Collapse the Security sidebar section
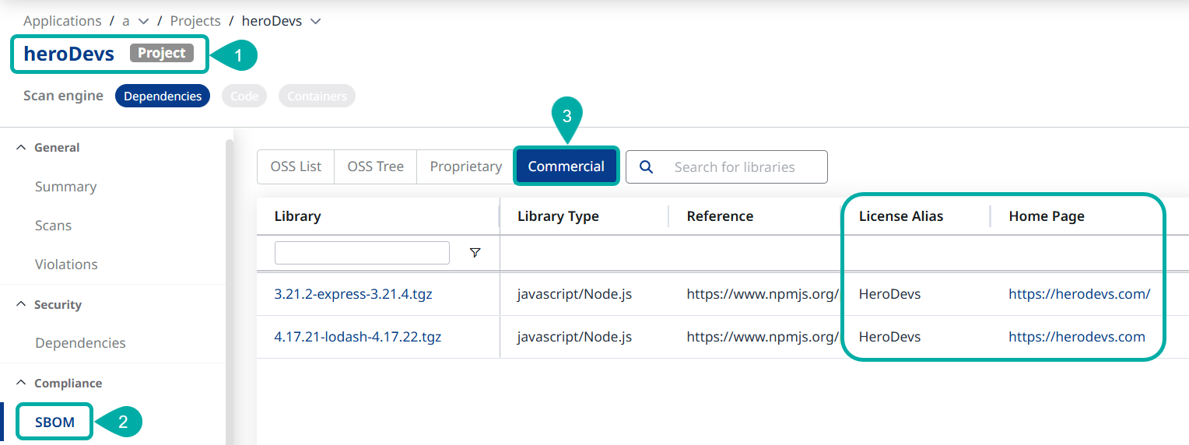Screen dimensions: 1189x445 pyautogui.click(x=21, y=305)
